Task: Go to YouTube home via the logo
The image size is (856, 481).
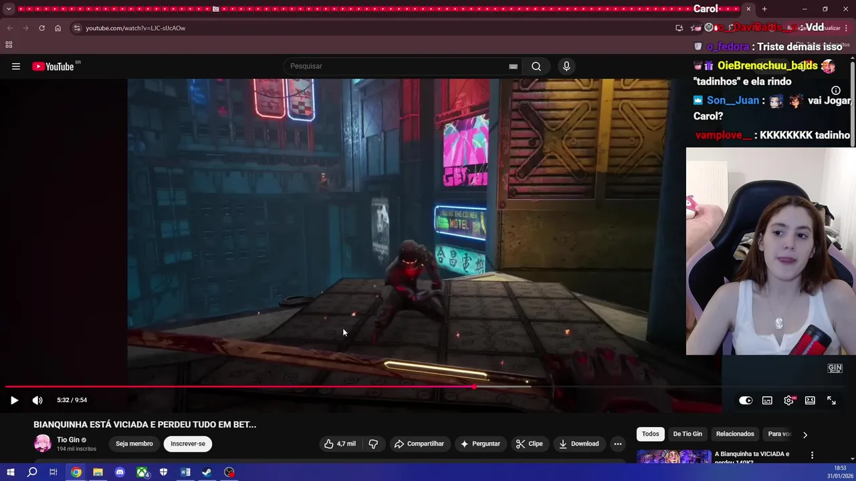Action: pos(53,66)
